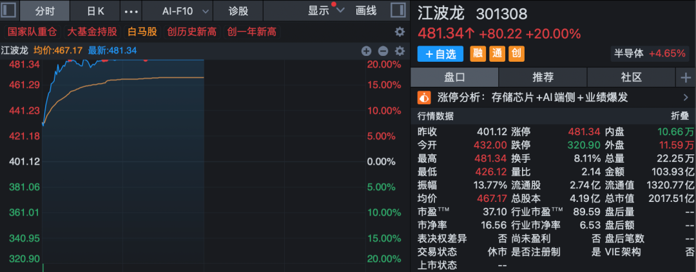Click the 换手 8.11% value
Screen dimensions: 696x272
pos(586,158)
